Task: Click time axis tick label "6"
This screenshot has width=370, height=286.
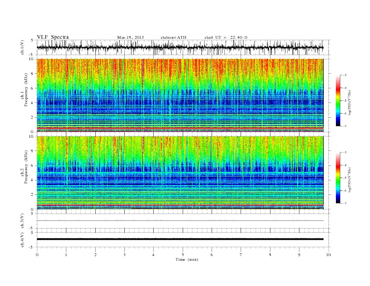Action: pos(212,255)
